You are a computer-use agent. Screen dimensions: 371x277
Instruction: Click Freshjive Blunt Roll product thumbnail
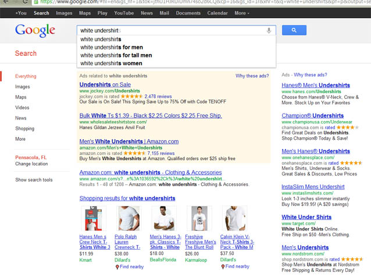[199, 218]
